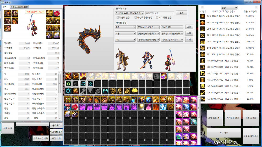Image resolution: width=262 pixels, height=147 pixels.
Task: Select the golden fly swatter skill icon
Action: tap(127, 91)
